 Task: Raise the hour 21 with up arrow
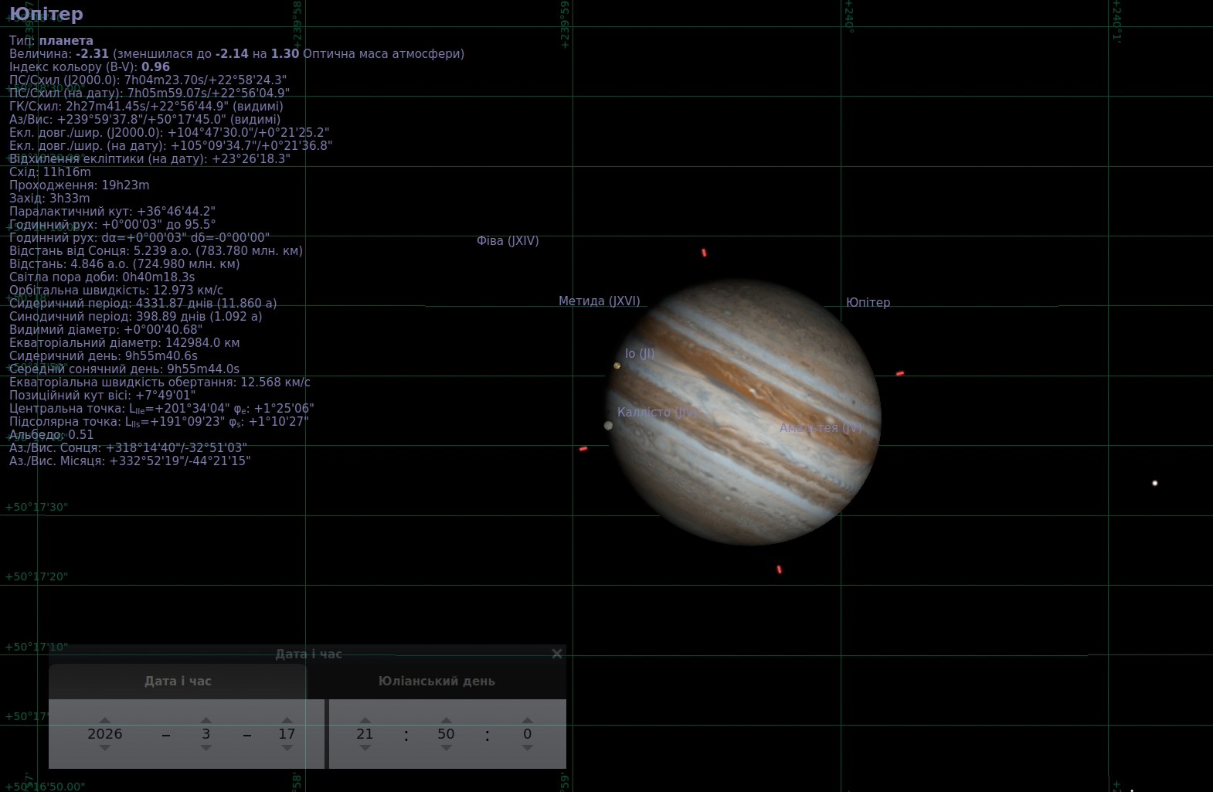click(365, 720)
